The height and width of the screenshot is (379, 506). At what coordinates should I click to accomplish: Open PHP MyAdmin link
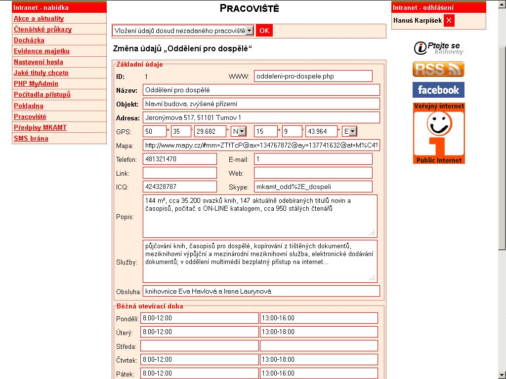point(36,84)
